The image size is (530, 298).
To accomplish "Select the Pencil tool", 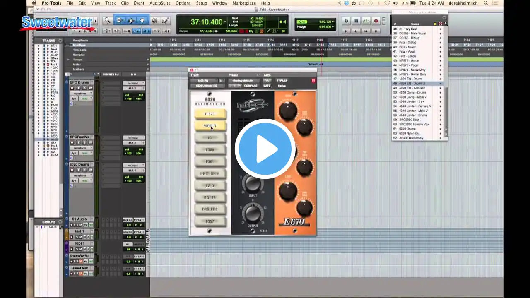I will pos(165,20).
